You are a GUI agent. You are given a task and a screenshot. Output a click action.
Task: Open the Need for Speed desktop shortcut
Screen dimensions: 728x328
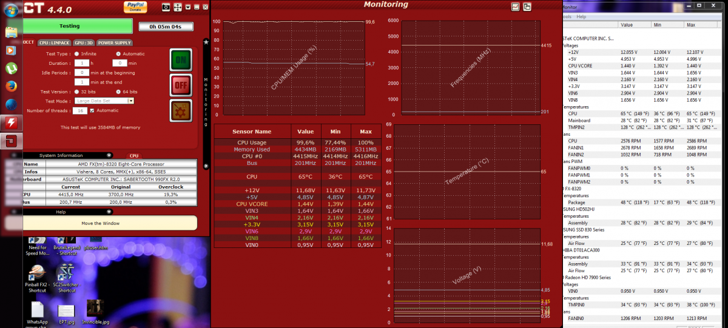(x=37, y=245)
